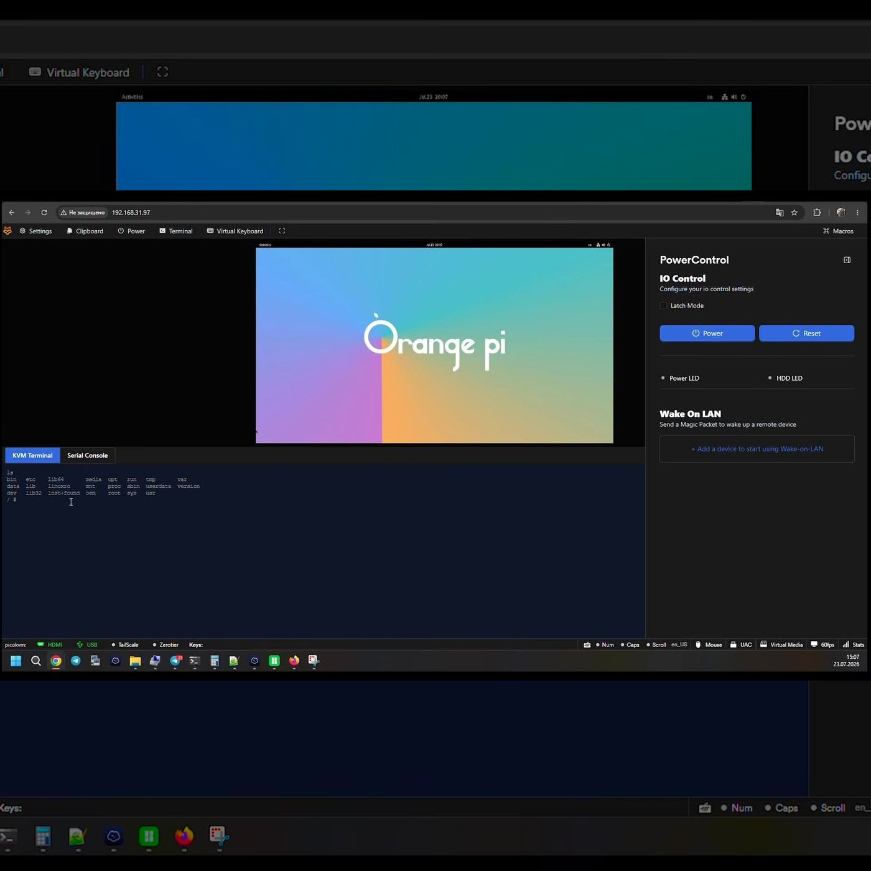Open the Chrome three-dot menu
Screen dimensions: 871x871
point(857,212)
